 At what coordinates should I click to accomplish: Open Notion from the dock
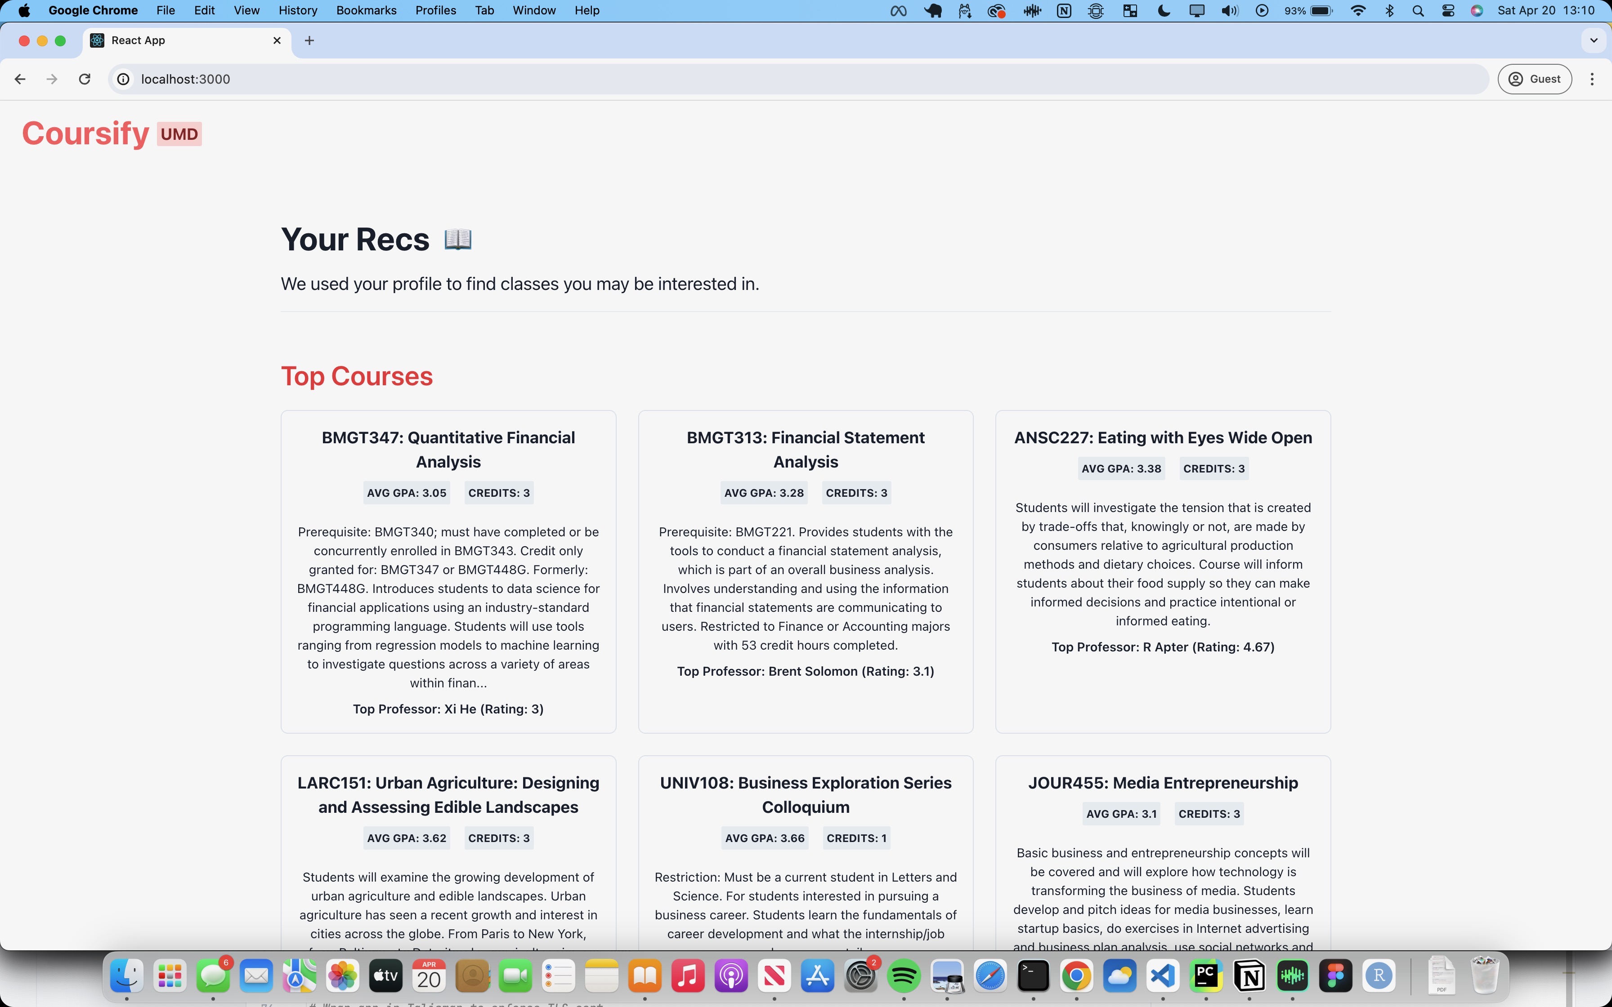[x=1249, y=976]
